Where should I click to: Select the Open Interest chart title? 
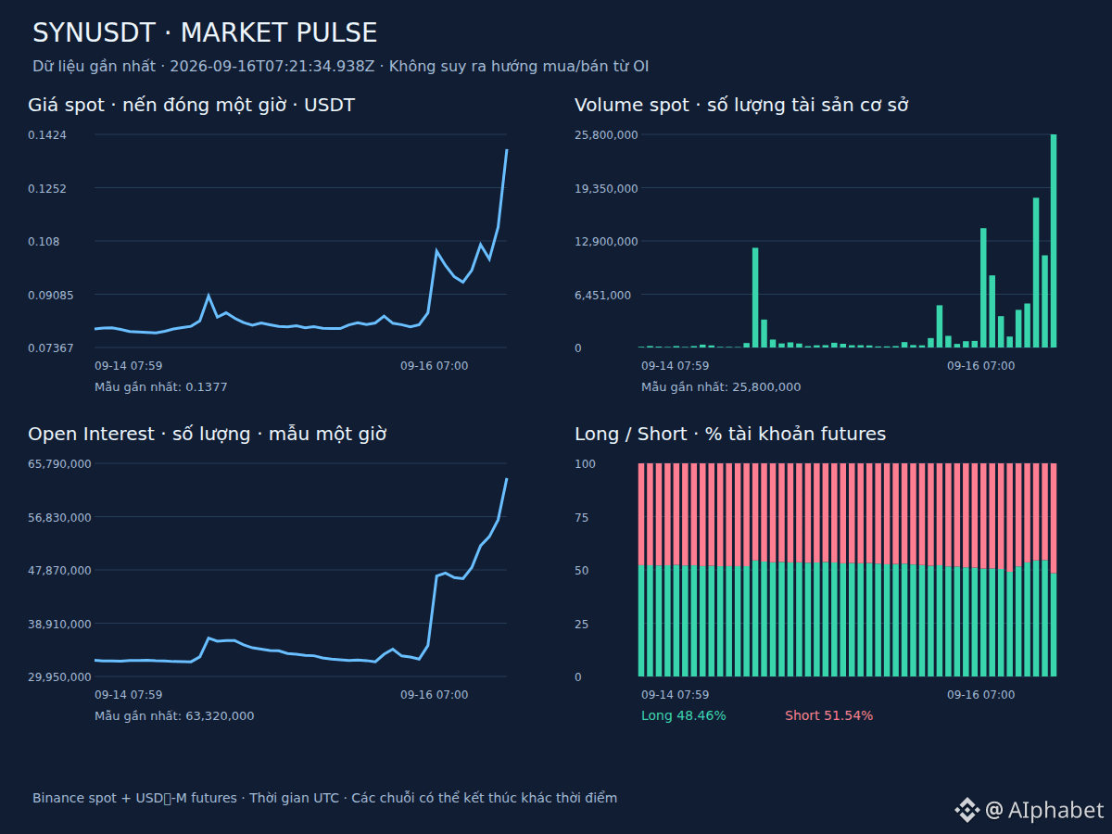pyautogui.click(x=207, y=434)
